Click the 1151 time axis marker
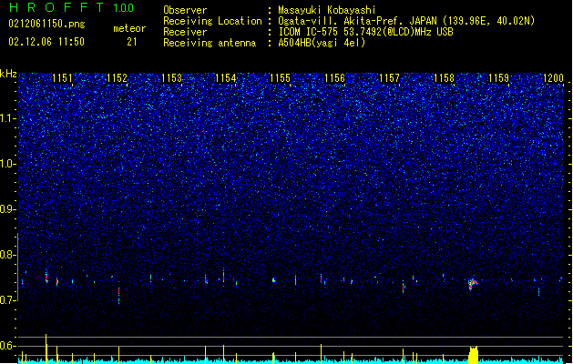 click(63, 78)
